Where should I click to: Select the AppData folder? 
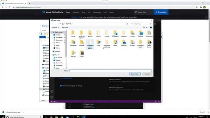(x=124, y=34)
